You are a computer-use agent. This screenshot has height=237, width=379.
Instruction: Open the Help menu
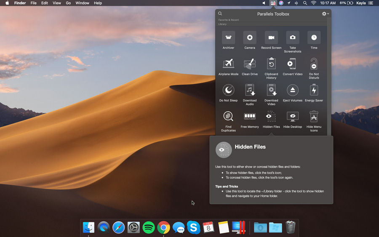[98, 3]
